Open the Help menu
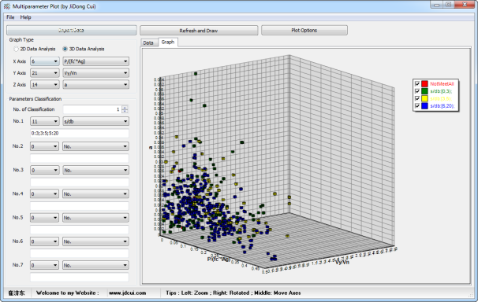This screenshot has height=302, width=478. (x=25, y=17)
